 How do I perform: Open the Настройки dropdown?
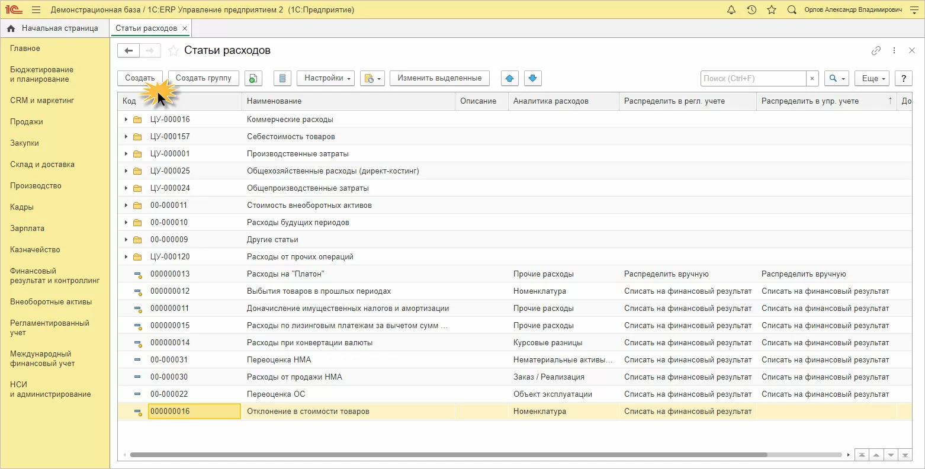coord(329,78)
